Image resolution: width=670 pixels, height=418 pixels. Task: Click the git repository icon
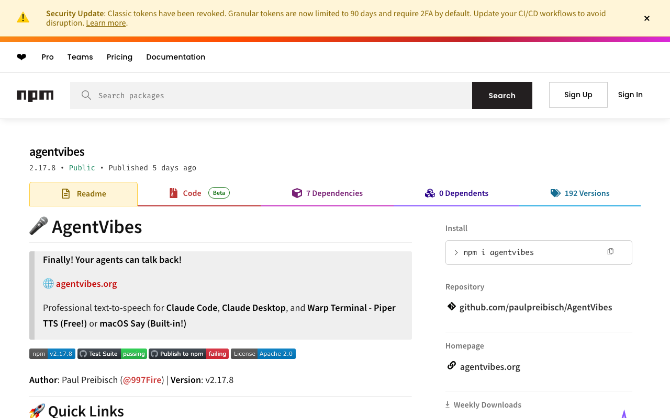click(x=451, y=307)
